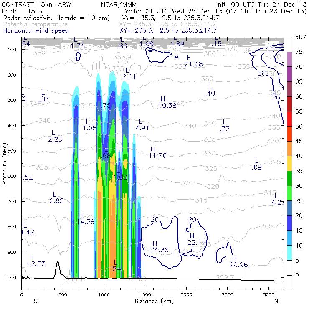
Task: Click the wind maximum label 'H 22.11'
Action: (196, 239)
